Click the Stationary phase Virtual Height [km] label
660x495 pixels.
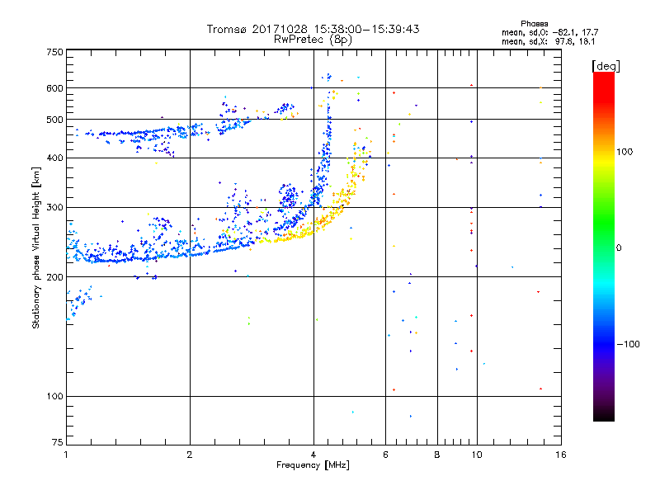pyautogui.click(x=36, y=248)
